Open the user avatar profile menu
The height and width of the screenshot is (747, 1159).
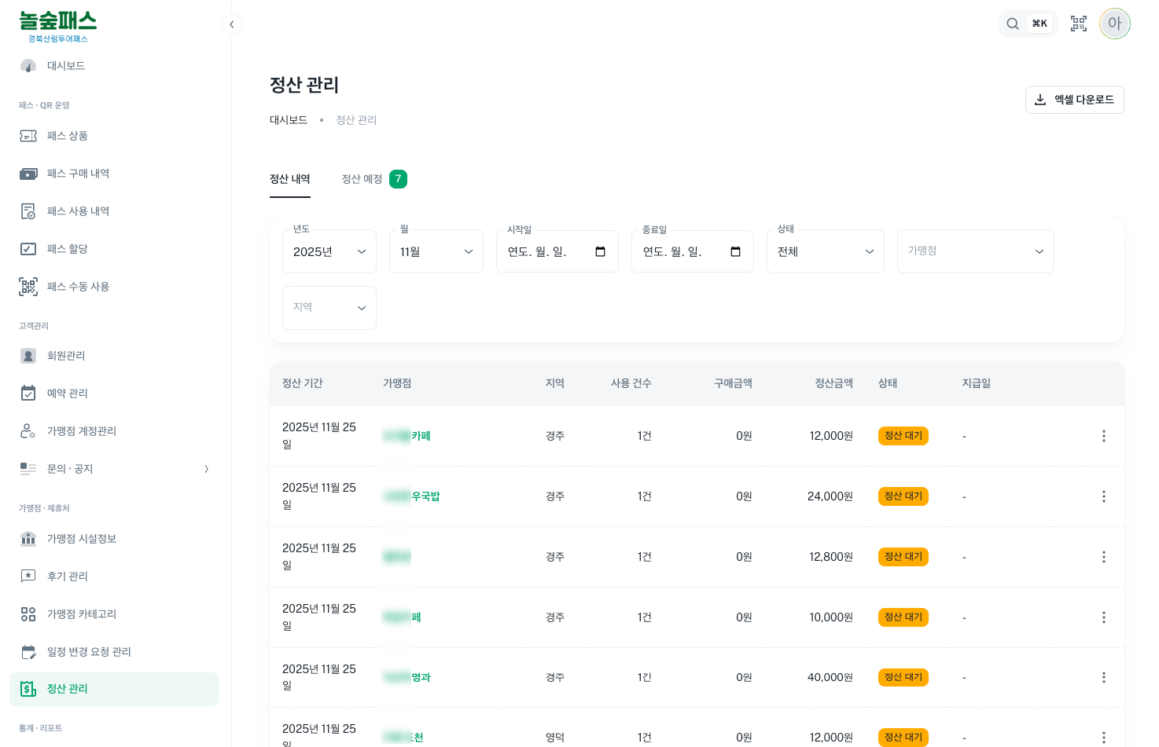click(1114, 24)
